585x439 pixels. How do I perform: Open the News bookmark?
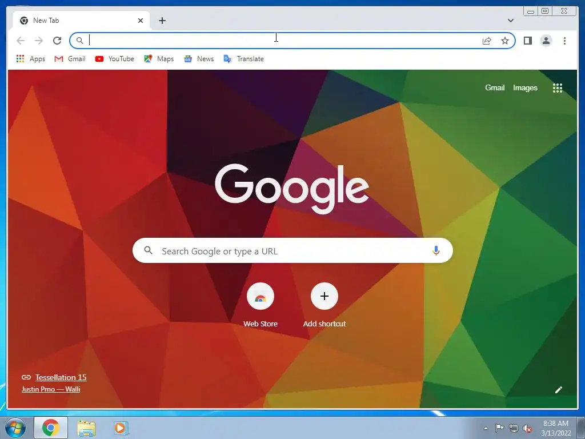pyautogui.click(x=199, y=59)
